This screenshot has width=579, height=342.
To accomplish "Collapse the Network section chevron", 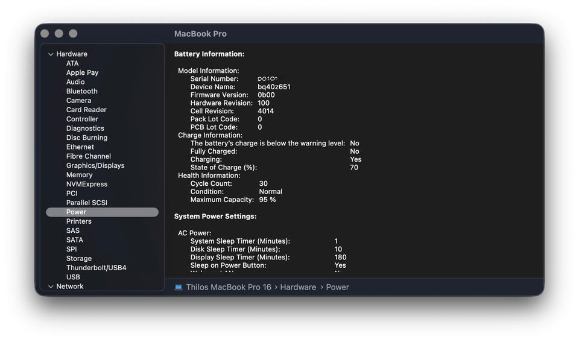I will click(x=51, y=287).
